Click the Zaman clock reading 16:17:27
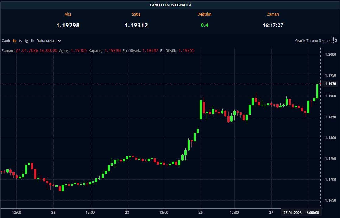This screenshot has height=218, width=340. click(x=273, y=26)
